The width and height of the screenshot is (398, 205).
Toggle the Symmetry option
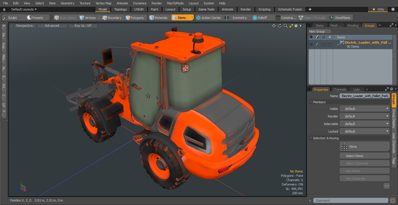click(237, 18)
